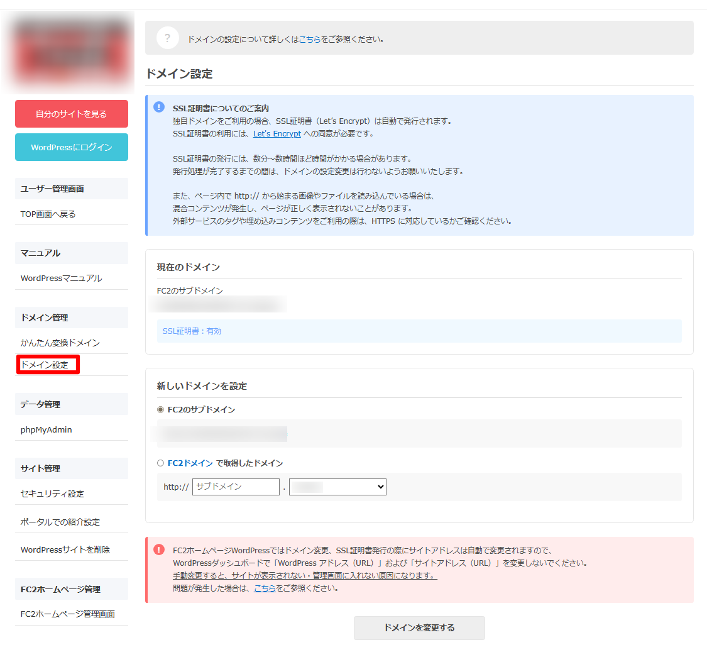Screen dimensions: 707x657
Task: Open the domain selection dropdown
Action: click(337, 487)
